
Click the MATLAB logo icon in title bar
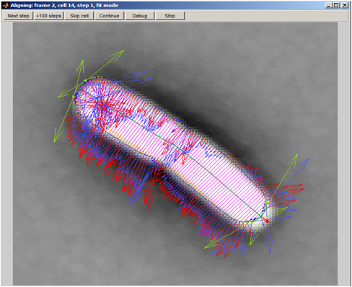[x=6, y=5]
